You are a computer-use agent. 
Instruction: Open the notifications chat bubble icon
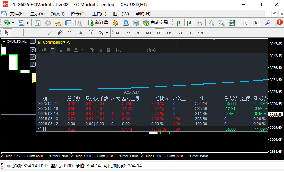pyautogui.click(x=278, y=23)
